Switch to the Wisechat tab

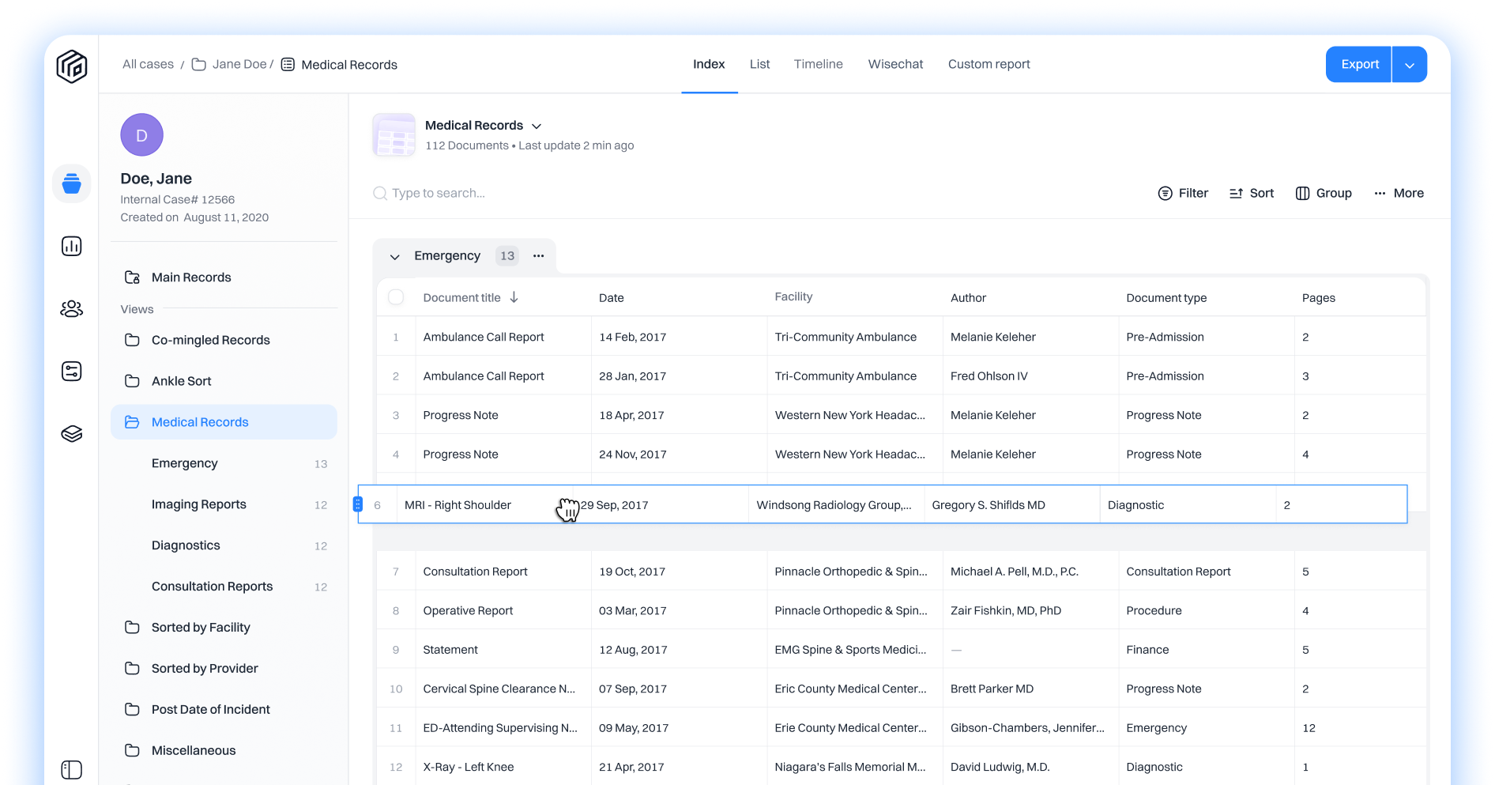coord(895,64)
